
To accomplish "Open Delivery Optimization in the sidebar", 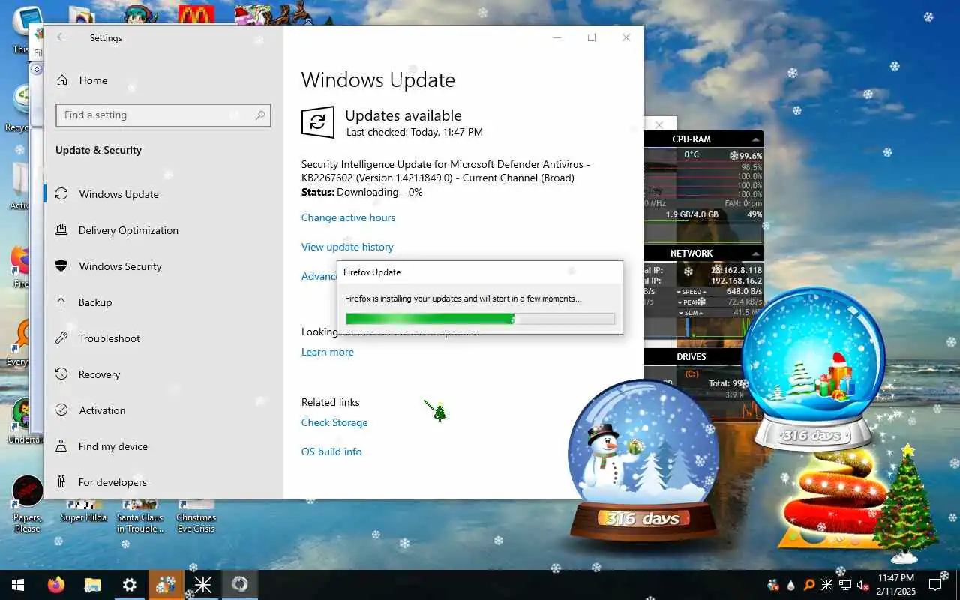I will pos(163,230).
